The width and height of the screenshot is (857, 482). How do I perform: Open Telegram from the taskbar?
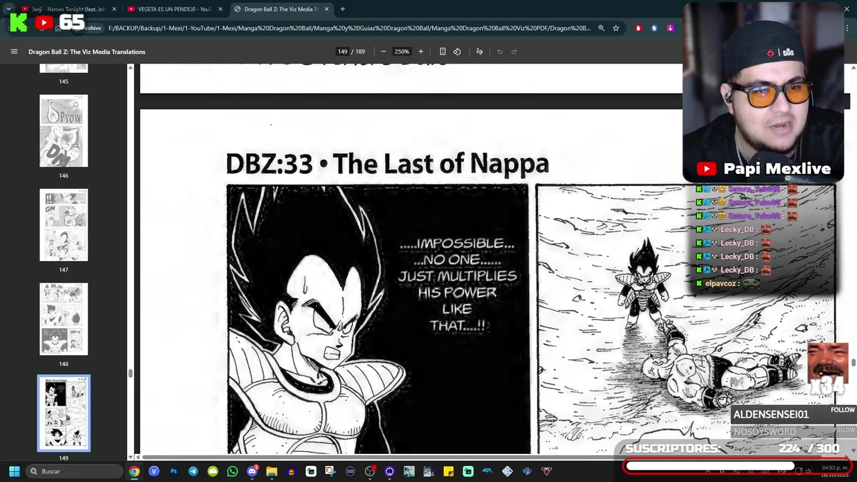[x=193, y=471]
